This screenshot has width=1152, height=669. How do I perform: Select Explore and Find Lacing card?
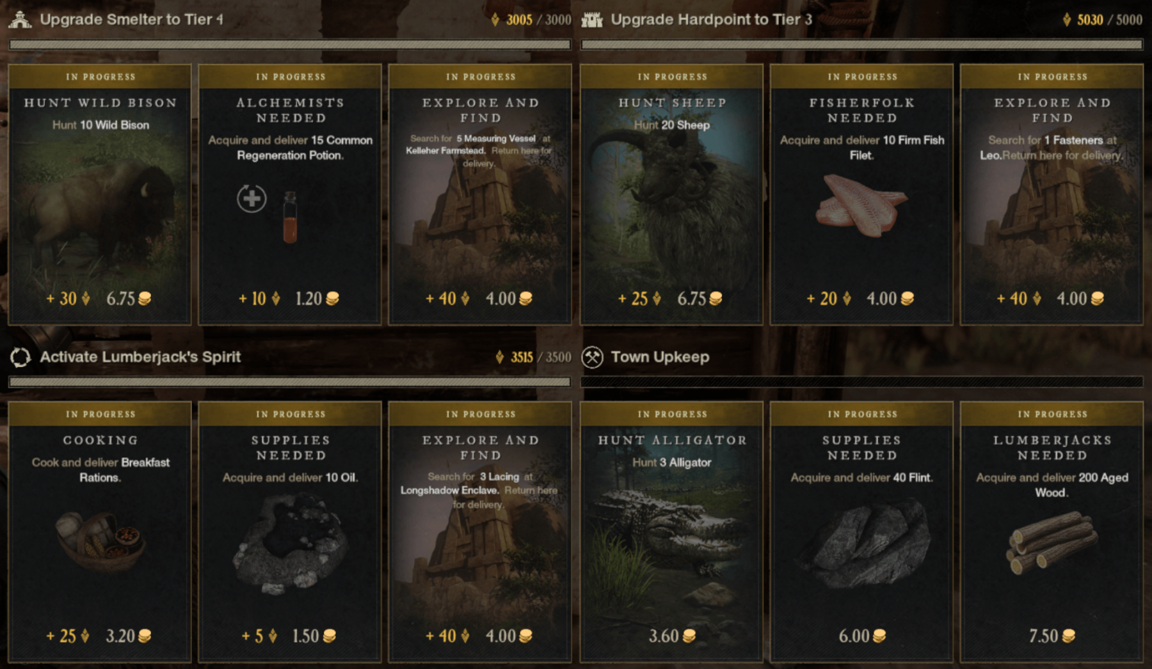tap(480, 531)
